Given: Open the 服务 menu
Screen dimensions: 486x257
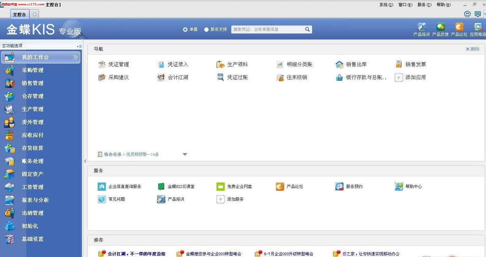Looking at the screenshot, I should point(424,5).
